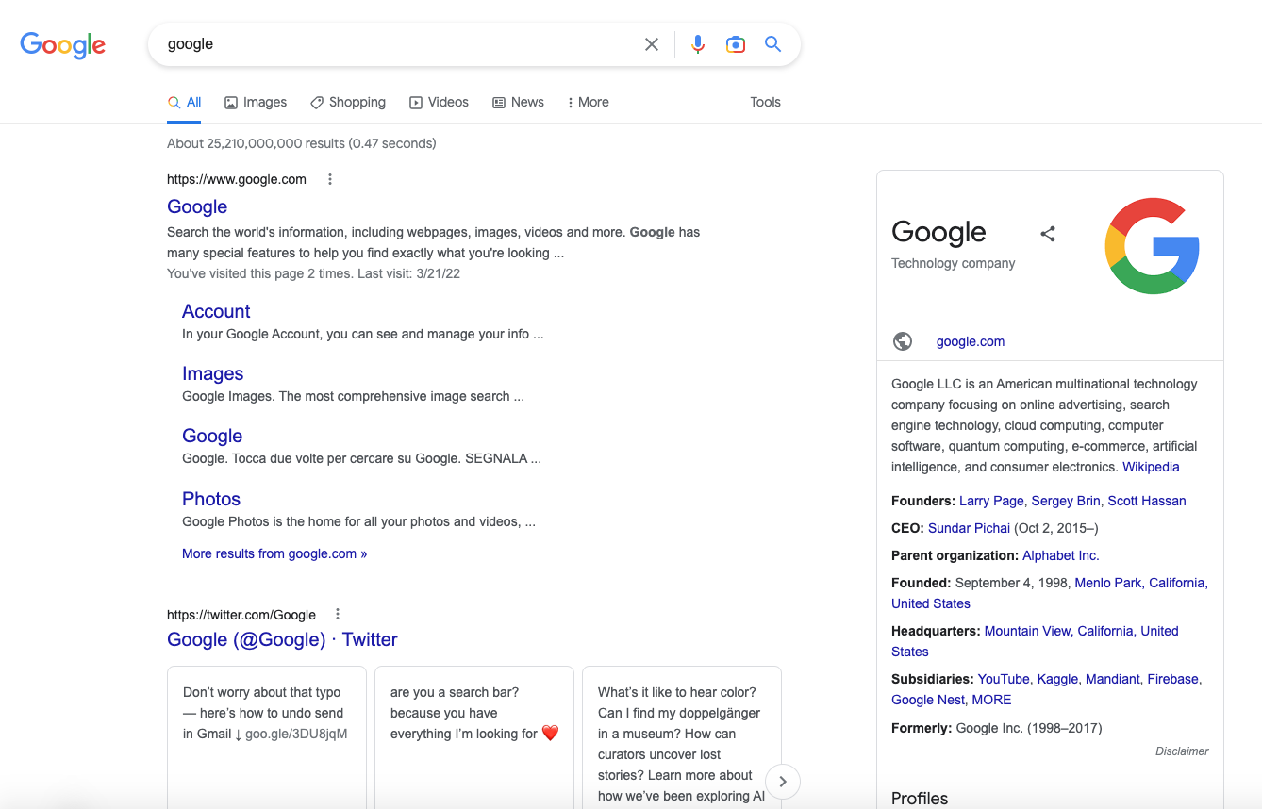Open options dots next to twitter.com/Google result

click(338, 614)
